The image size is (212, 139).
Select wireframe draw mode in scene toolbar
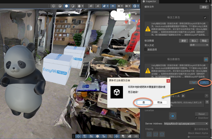(x=54, y=6)
